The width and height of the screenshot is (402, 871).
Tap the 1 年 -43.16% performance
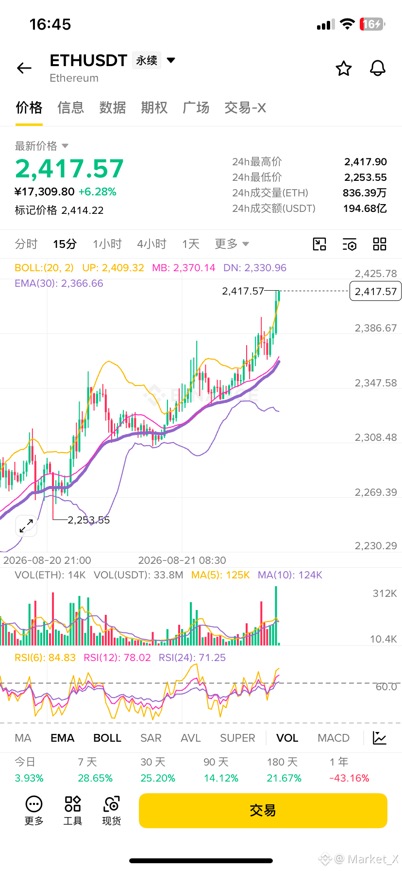pos(349,770)
